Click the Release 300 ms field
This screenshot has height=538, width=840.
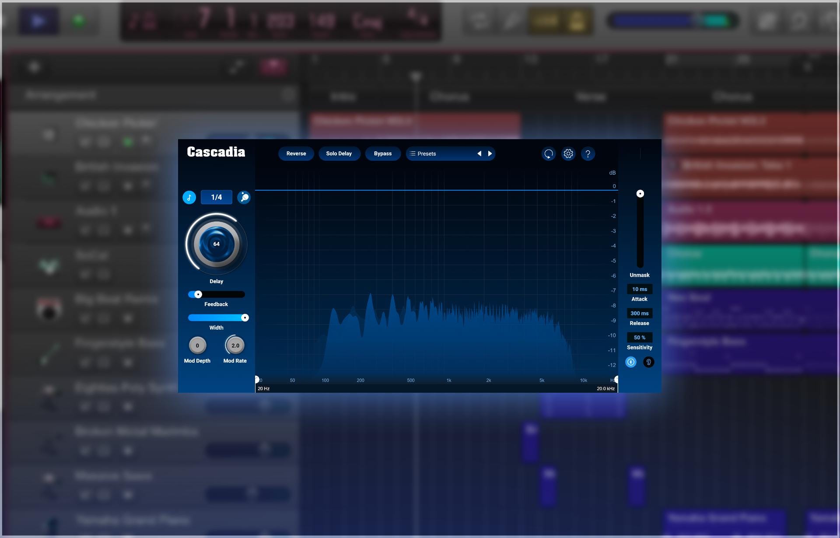point(640,313)
